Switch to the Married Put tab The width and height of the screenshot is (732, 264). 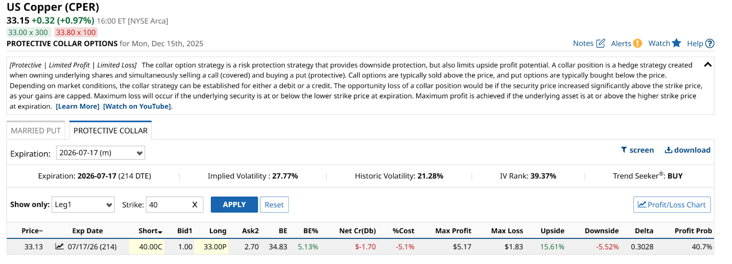[36, 131]
